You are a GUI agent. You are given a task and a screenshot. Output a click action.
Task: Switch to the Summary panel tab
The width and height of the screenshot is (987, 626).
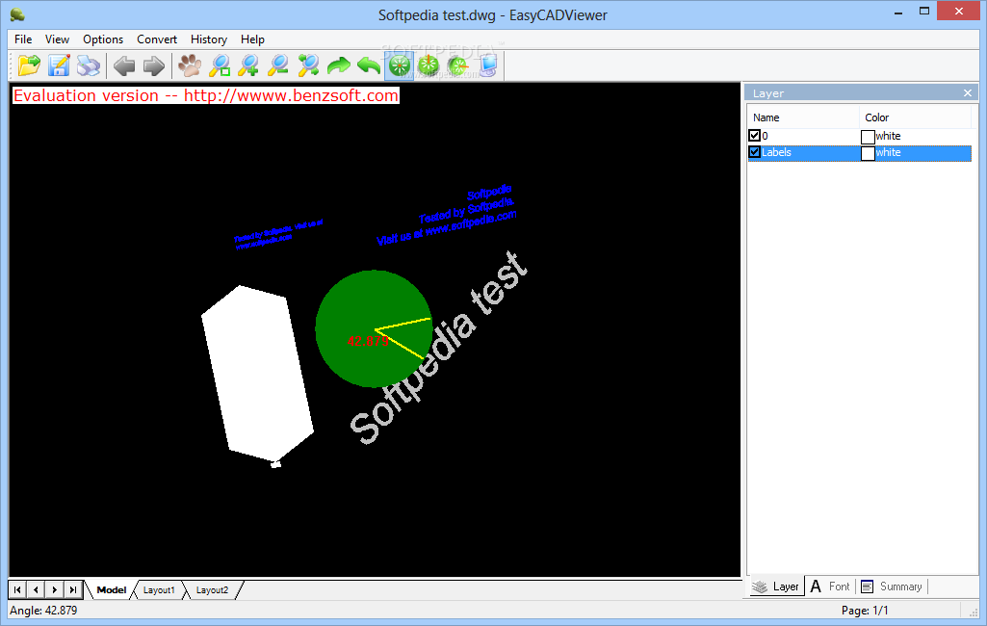[x=892, y=587]
